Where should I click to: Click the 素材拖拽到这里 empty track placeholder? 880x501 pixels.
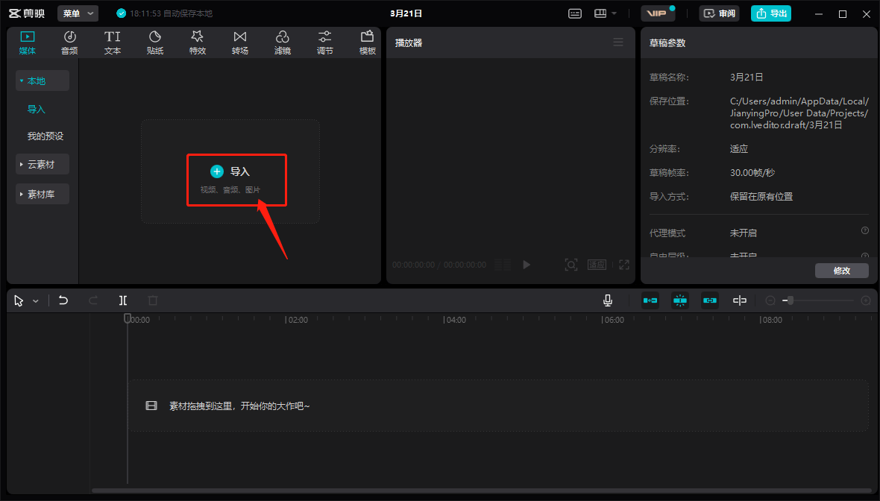tap(498, 406)
